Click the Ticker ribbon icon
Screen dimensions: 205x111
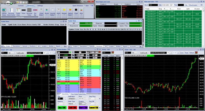pos(23,11)
